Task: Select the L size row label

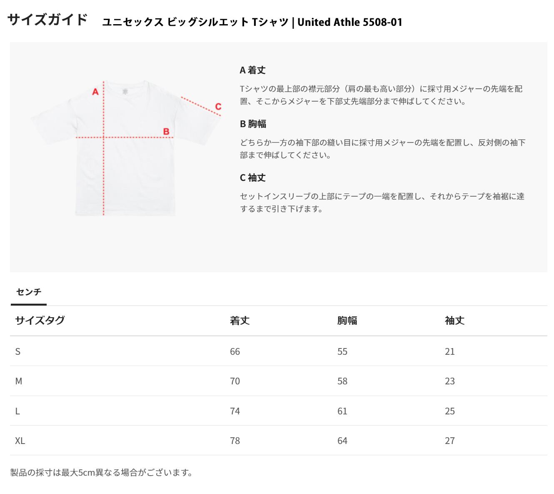Action: pyautogui.click(x=17, y=411)
